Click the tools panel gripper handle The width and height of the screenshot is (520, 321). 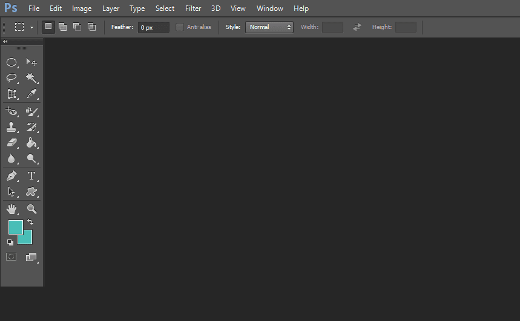[x=22, y=48]
